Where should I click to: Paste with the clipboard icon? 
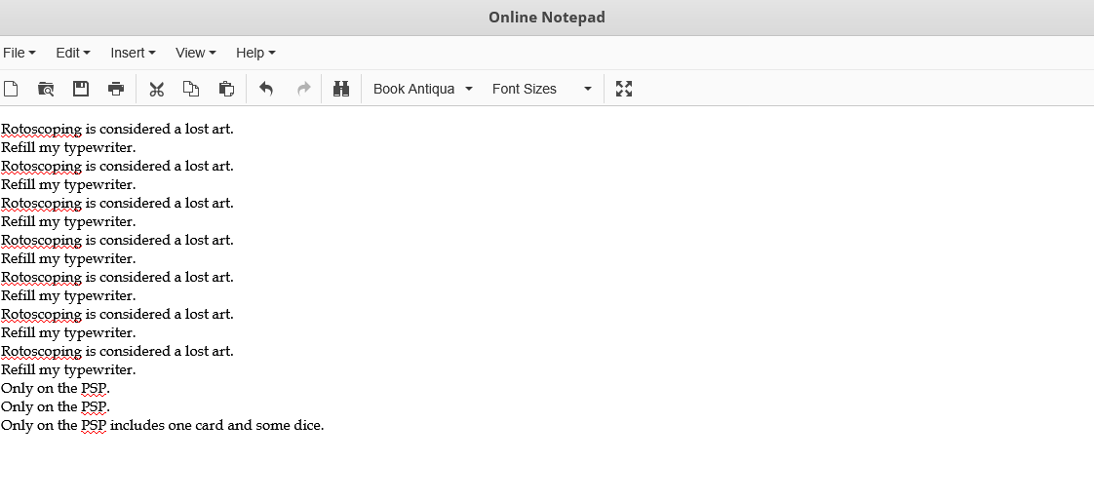click(x=226, y=89)
